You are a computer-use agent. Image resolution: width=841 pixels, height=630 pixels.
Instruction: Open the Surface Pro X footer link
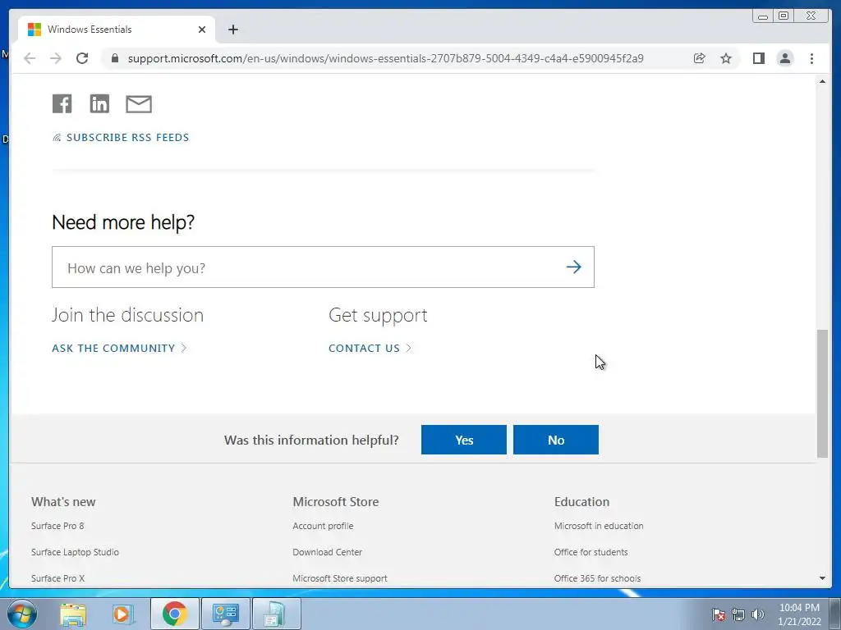tap(58, 578)
